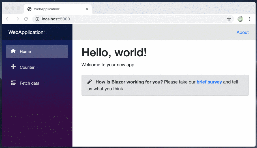The image size is (257, 148).
Task: Click the list icon beside Fetch data
Action: (13, 83)
